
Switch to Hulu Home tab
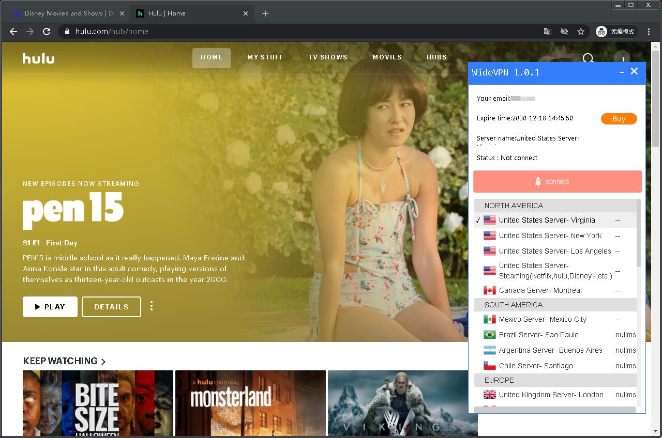(191, 13)
